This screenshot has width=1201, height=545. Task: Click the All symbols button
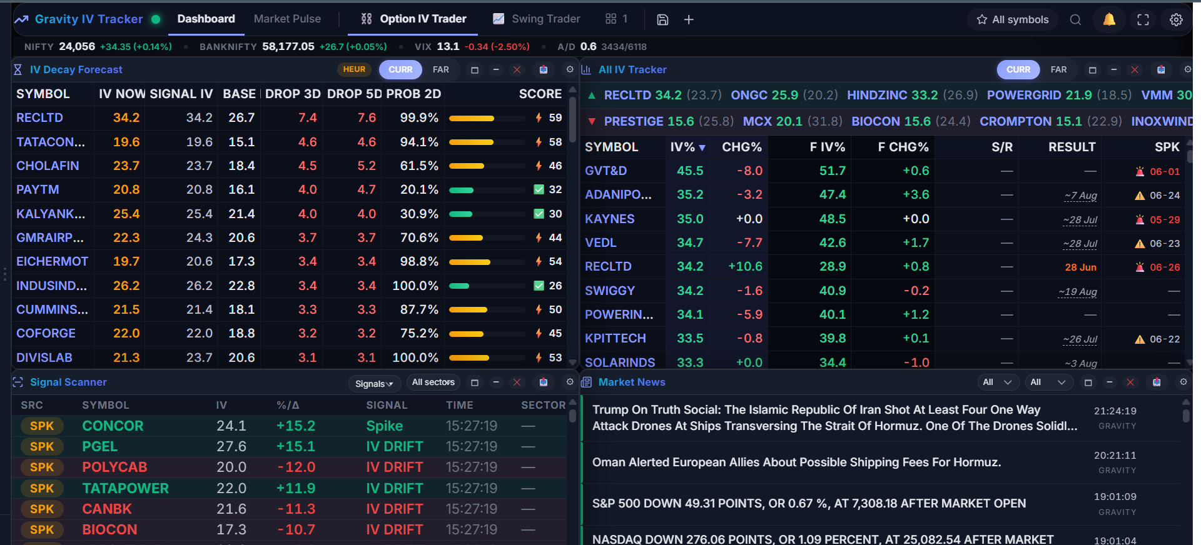1013,19
